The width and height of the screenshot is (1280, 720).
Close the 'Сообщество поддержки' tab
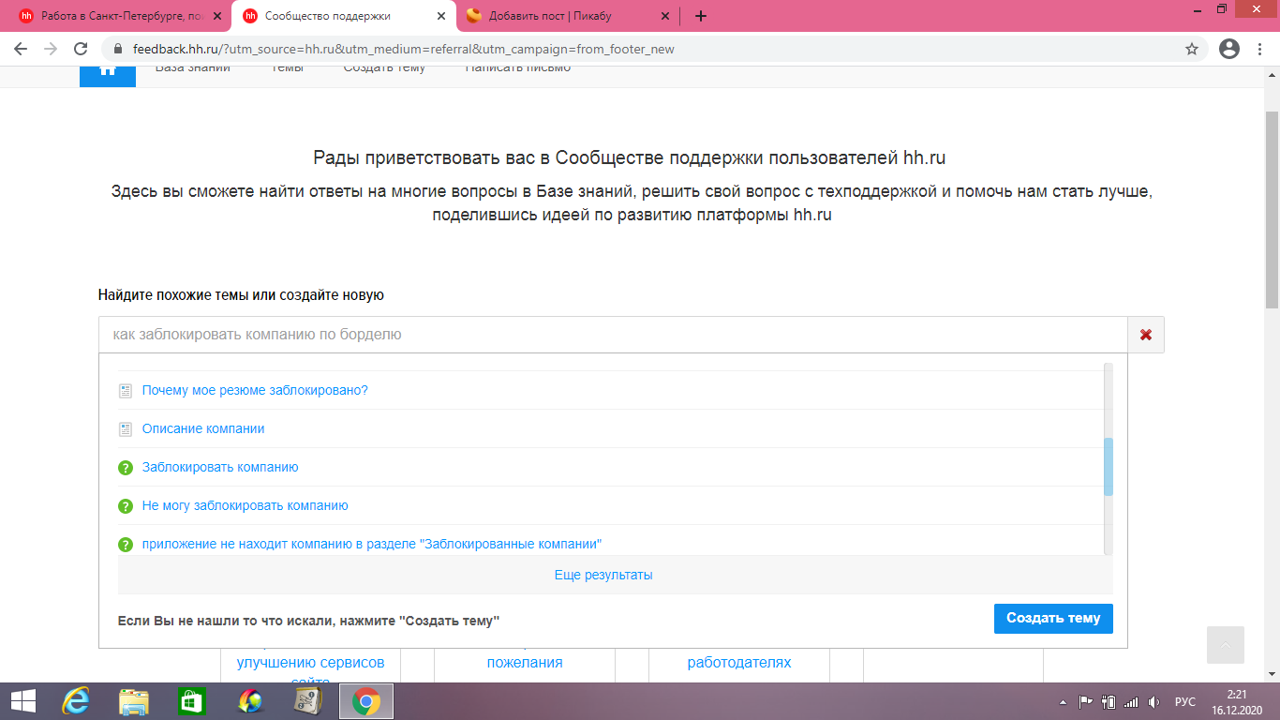pyautogui.click(x=441, y=16)
